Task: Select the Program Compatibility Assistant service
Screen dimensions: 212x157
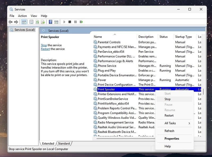Action: (x=117, y=113)
